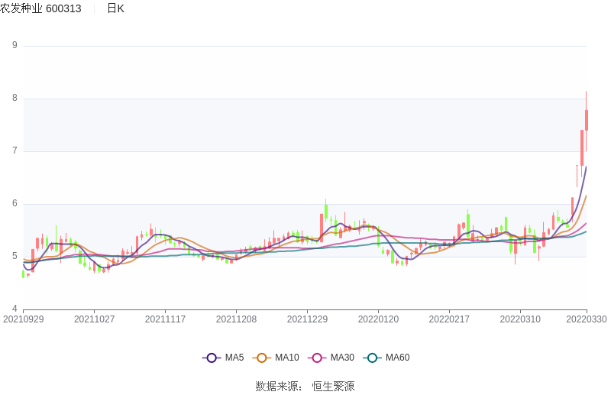The height and width of the screenshot is (395, 611).
Task: Click the price level 7 axis label
Action: click(x=15, y=151)
